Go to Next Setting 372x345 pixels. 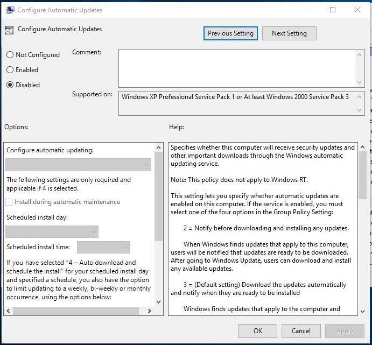[289, 33]
